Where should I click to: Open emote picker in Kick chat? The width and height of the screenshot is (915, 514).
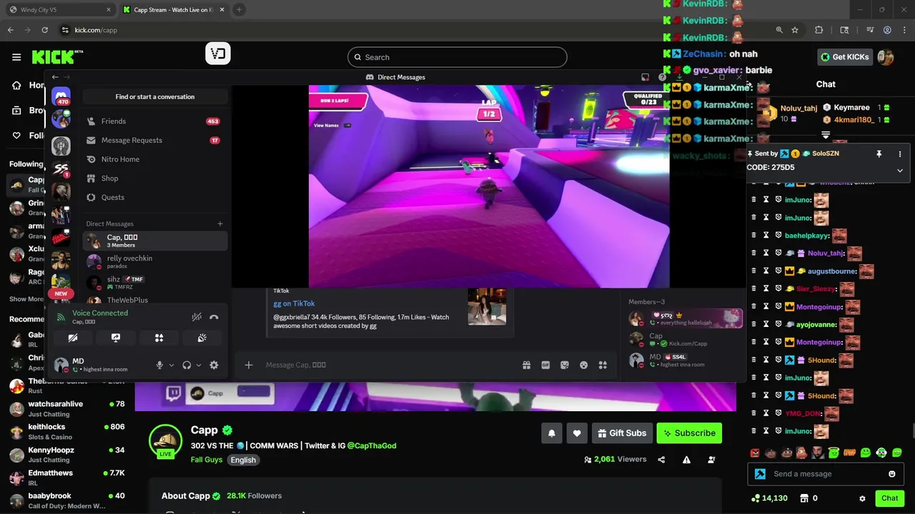[x=892, y=474]
